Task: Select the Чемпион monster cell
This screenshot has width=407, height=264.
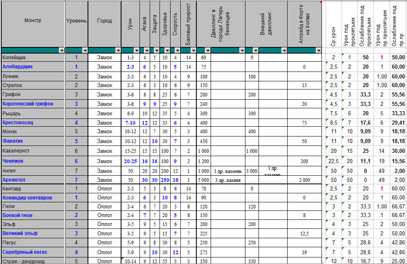Action: 33,161
